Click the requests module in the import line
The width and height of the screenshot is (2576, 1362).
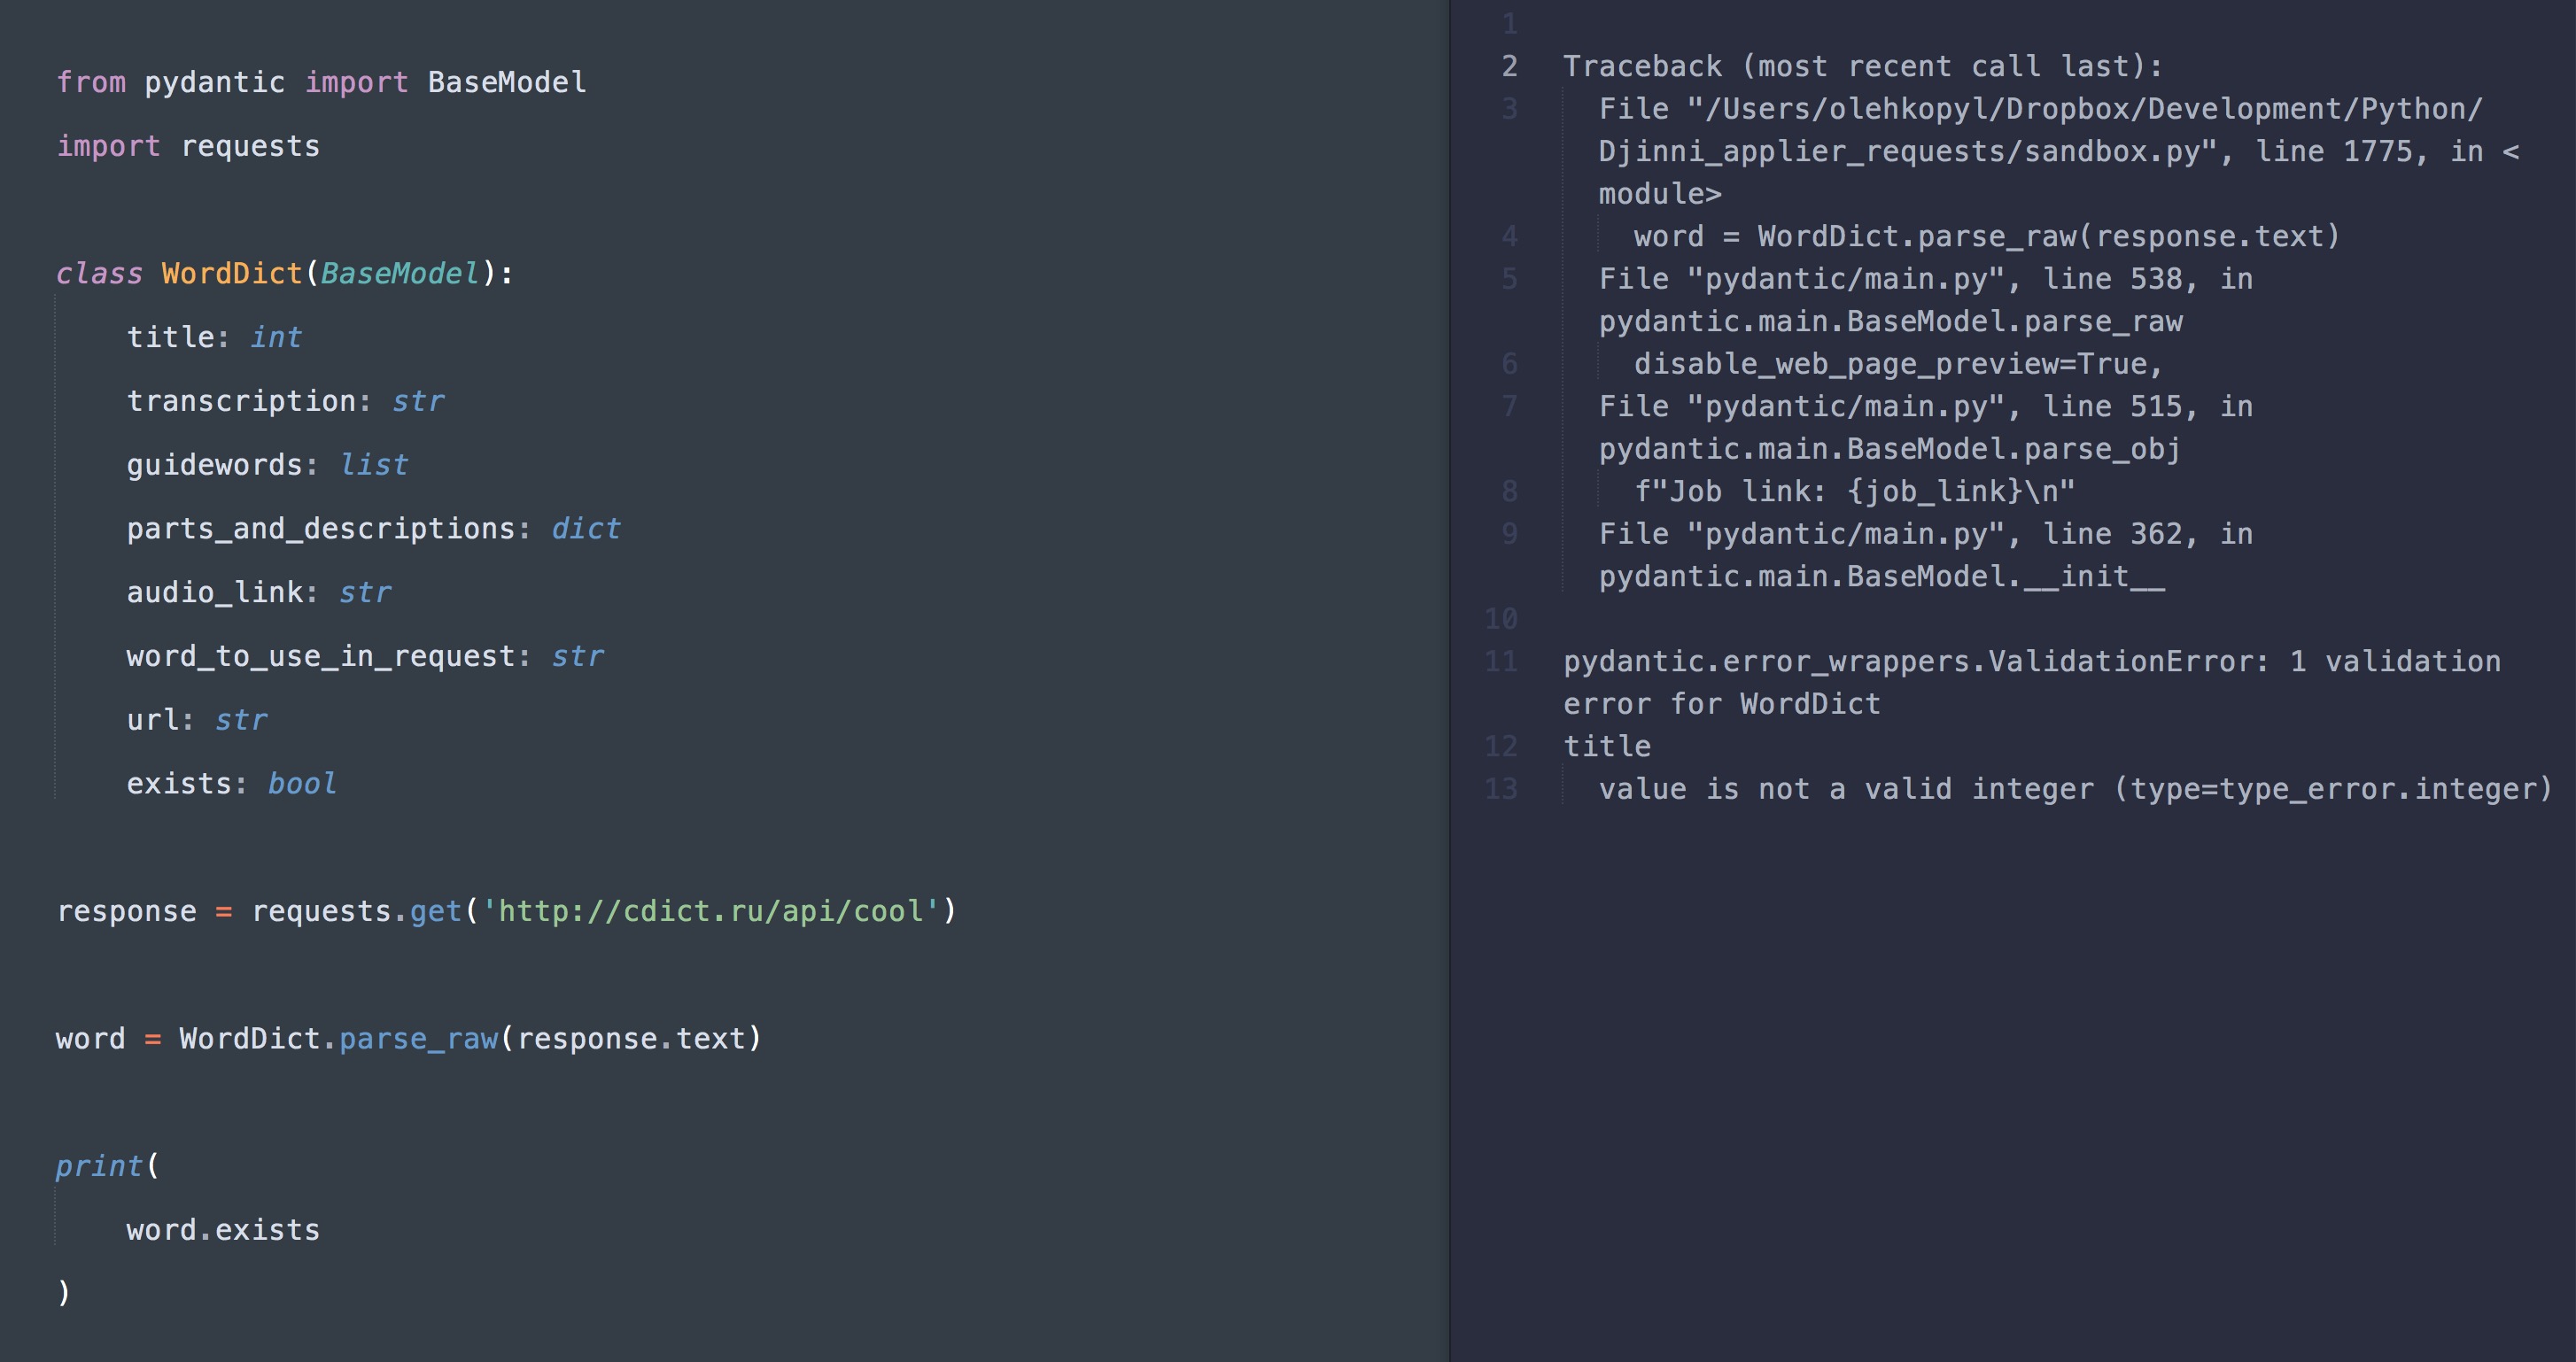click(250, 146)
